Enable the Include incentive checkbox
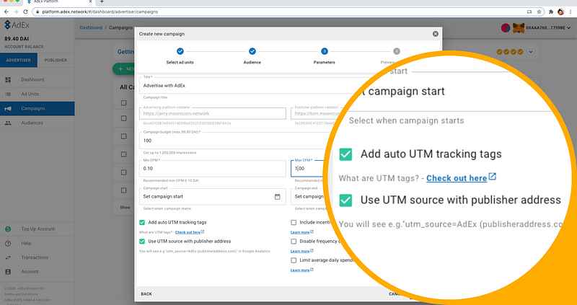577x305 pixels. [294, 223]
